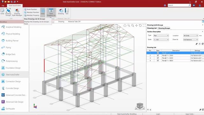Select the Steel AutoDrafter workflow item

[x=14, y=74]
